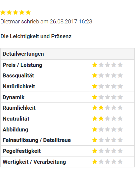
Task: Click the last grey star in Dynamik row
Action: (x=120, y=97)
